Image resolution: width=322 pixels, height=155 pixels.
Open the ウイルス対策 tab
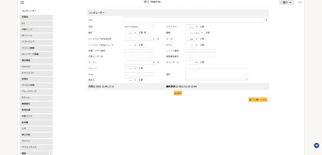36,86
